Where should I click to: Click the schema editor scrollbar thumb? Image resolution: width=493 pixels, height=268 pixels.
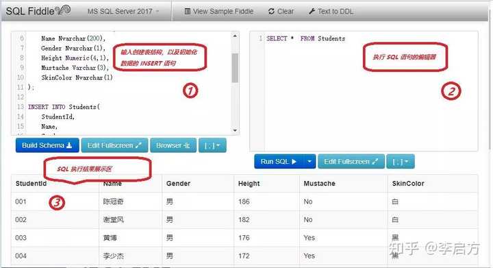[235, 68]
